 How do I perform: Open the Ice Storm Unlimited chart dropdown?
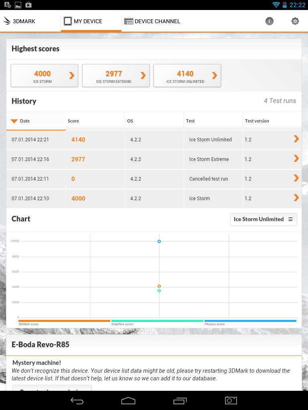coord(263,219)
